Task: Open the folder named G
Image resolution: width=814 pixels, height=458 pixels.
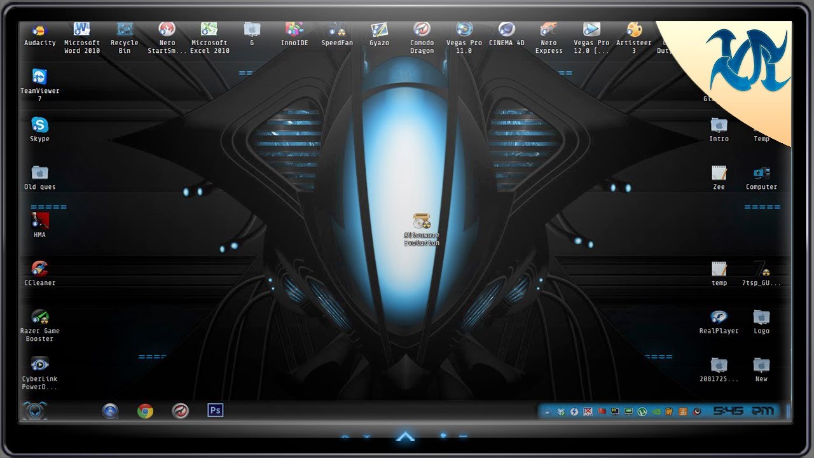Action: [252, 34]
